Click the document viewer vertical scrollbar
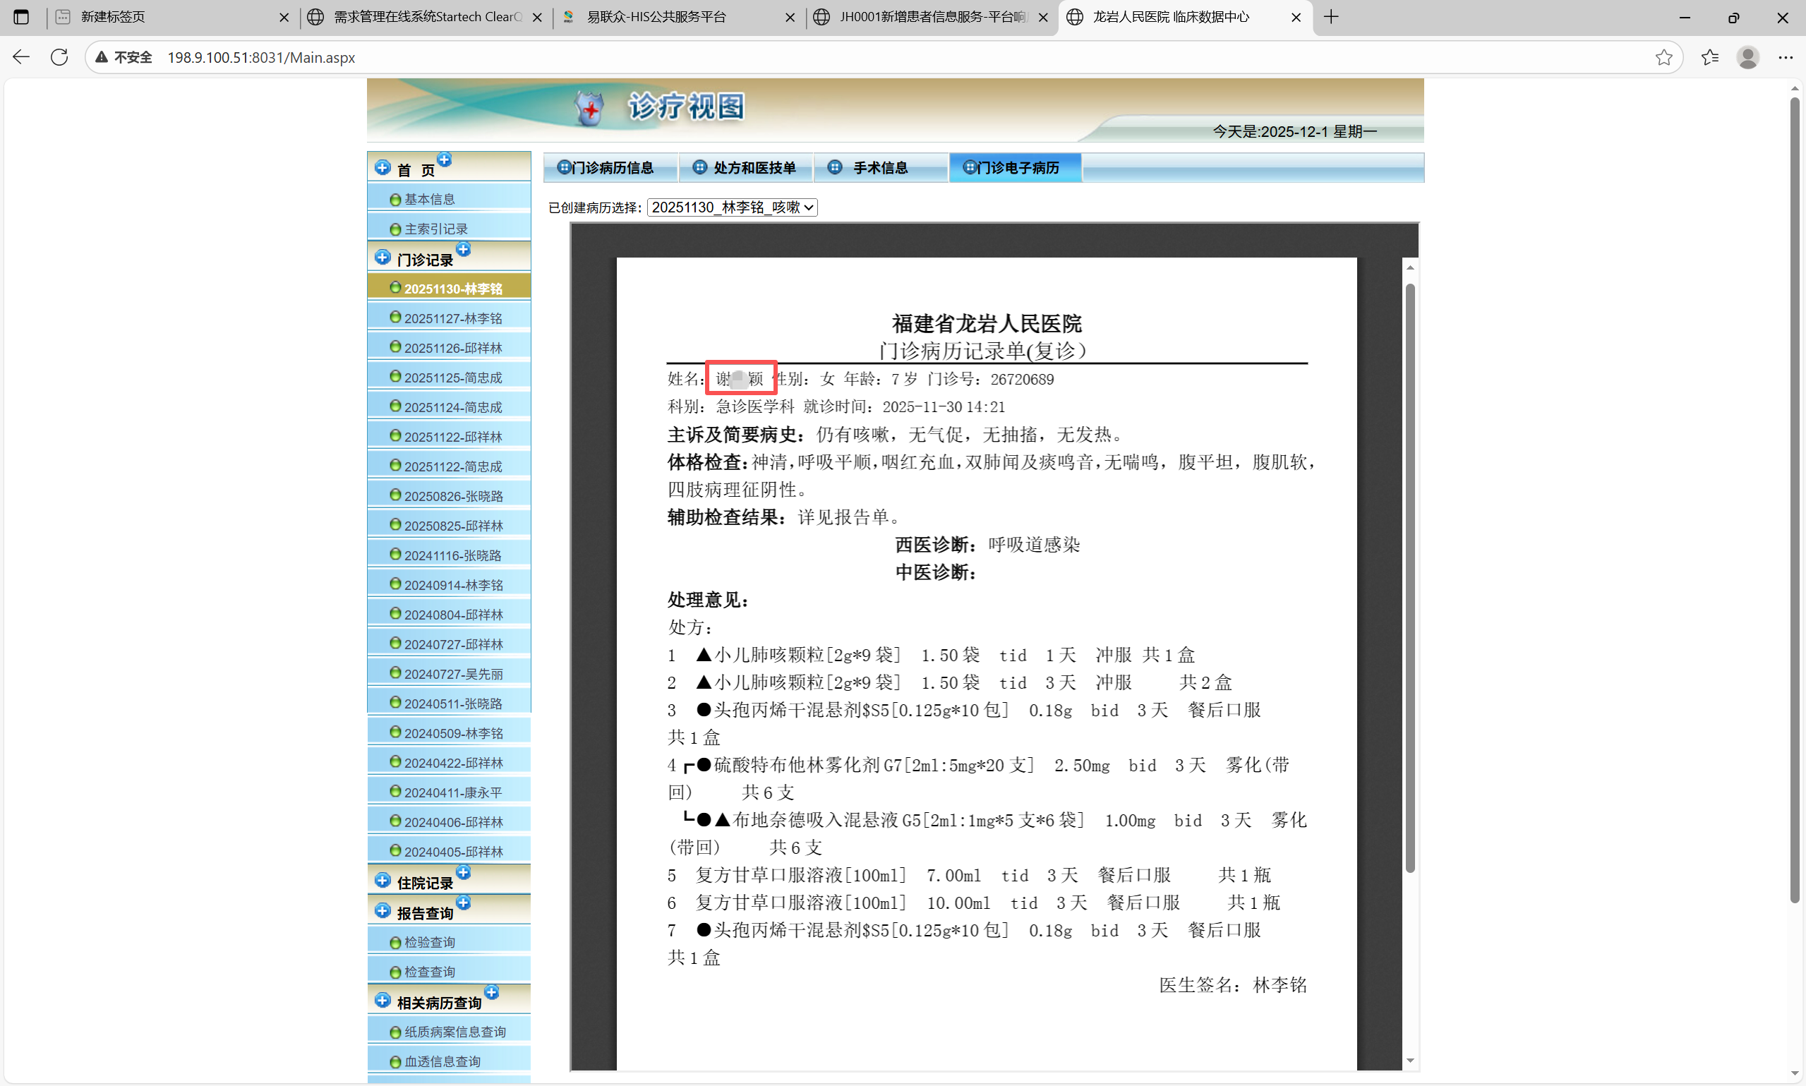Screen dimensions: 1806x1086 tap(1409, 578)
